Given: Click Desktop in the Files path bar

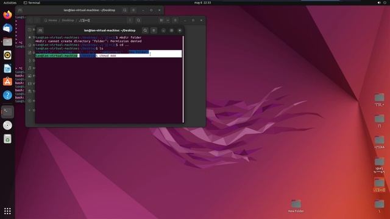Looking at the screenshot, I should click(68, 20).
